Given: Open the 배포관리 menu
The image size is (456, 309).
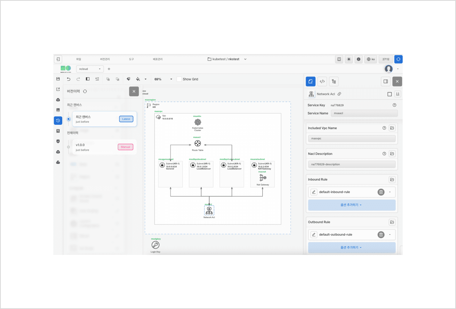Looking at the screenshot, I should [x=158, y=59].
